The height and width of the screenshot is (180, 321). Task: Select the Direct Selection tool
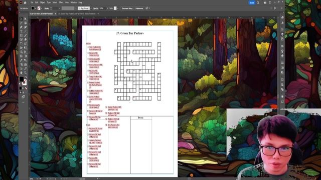pos(26,19)
